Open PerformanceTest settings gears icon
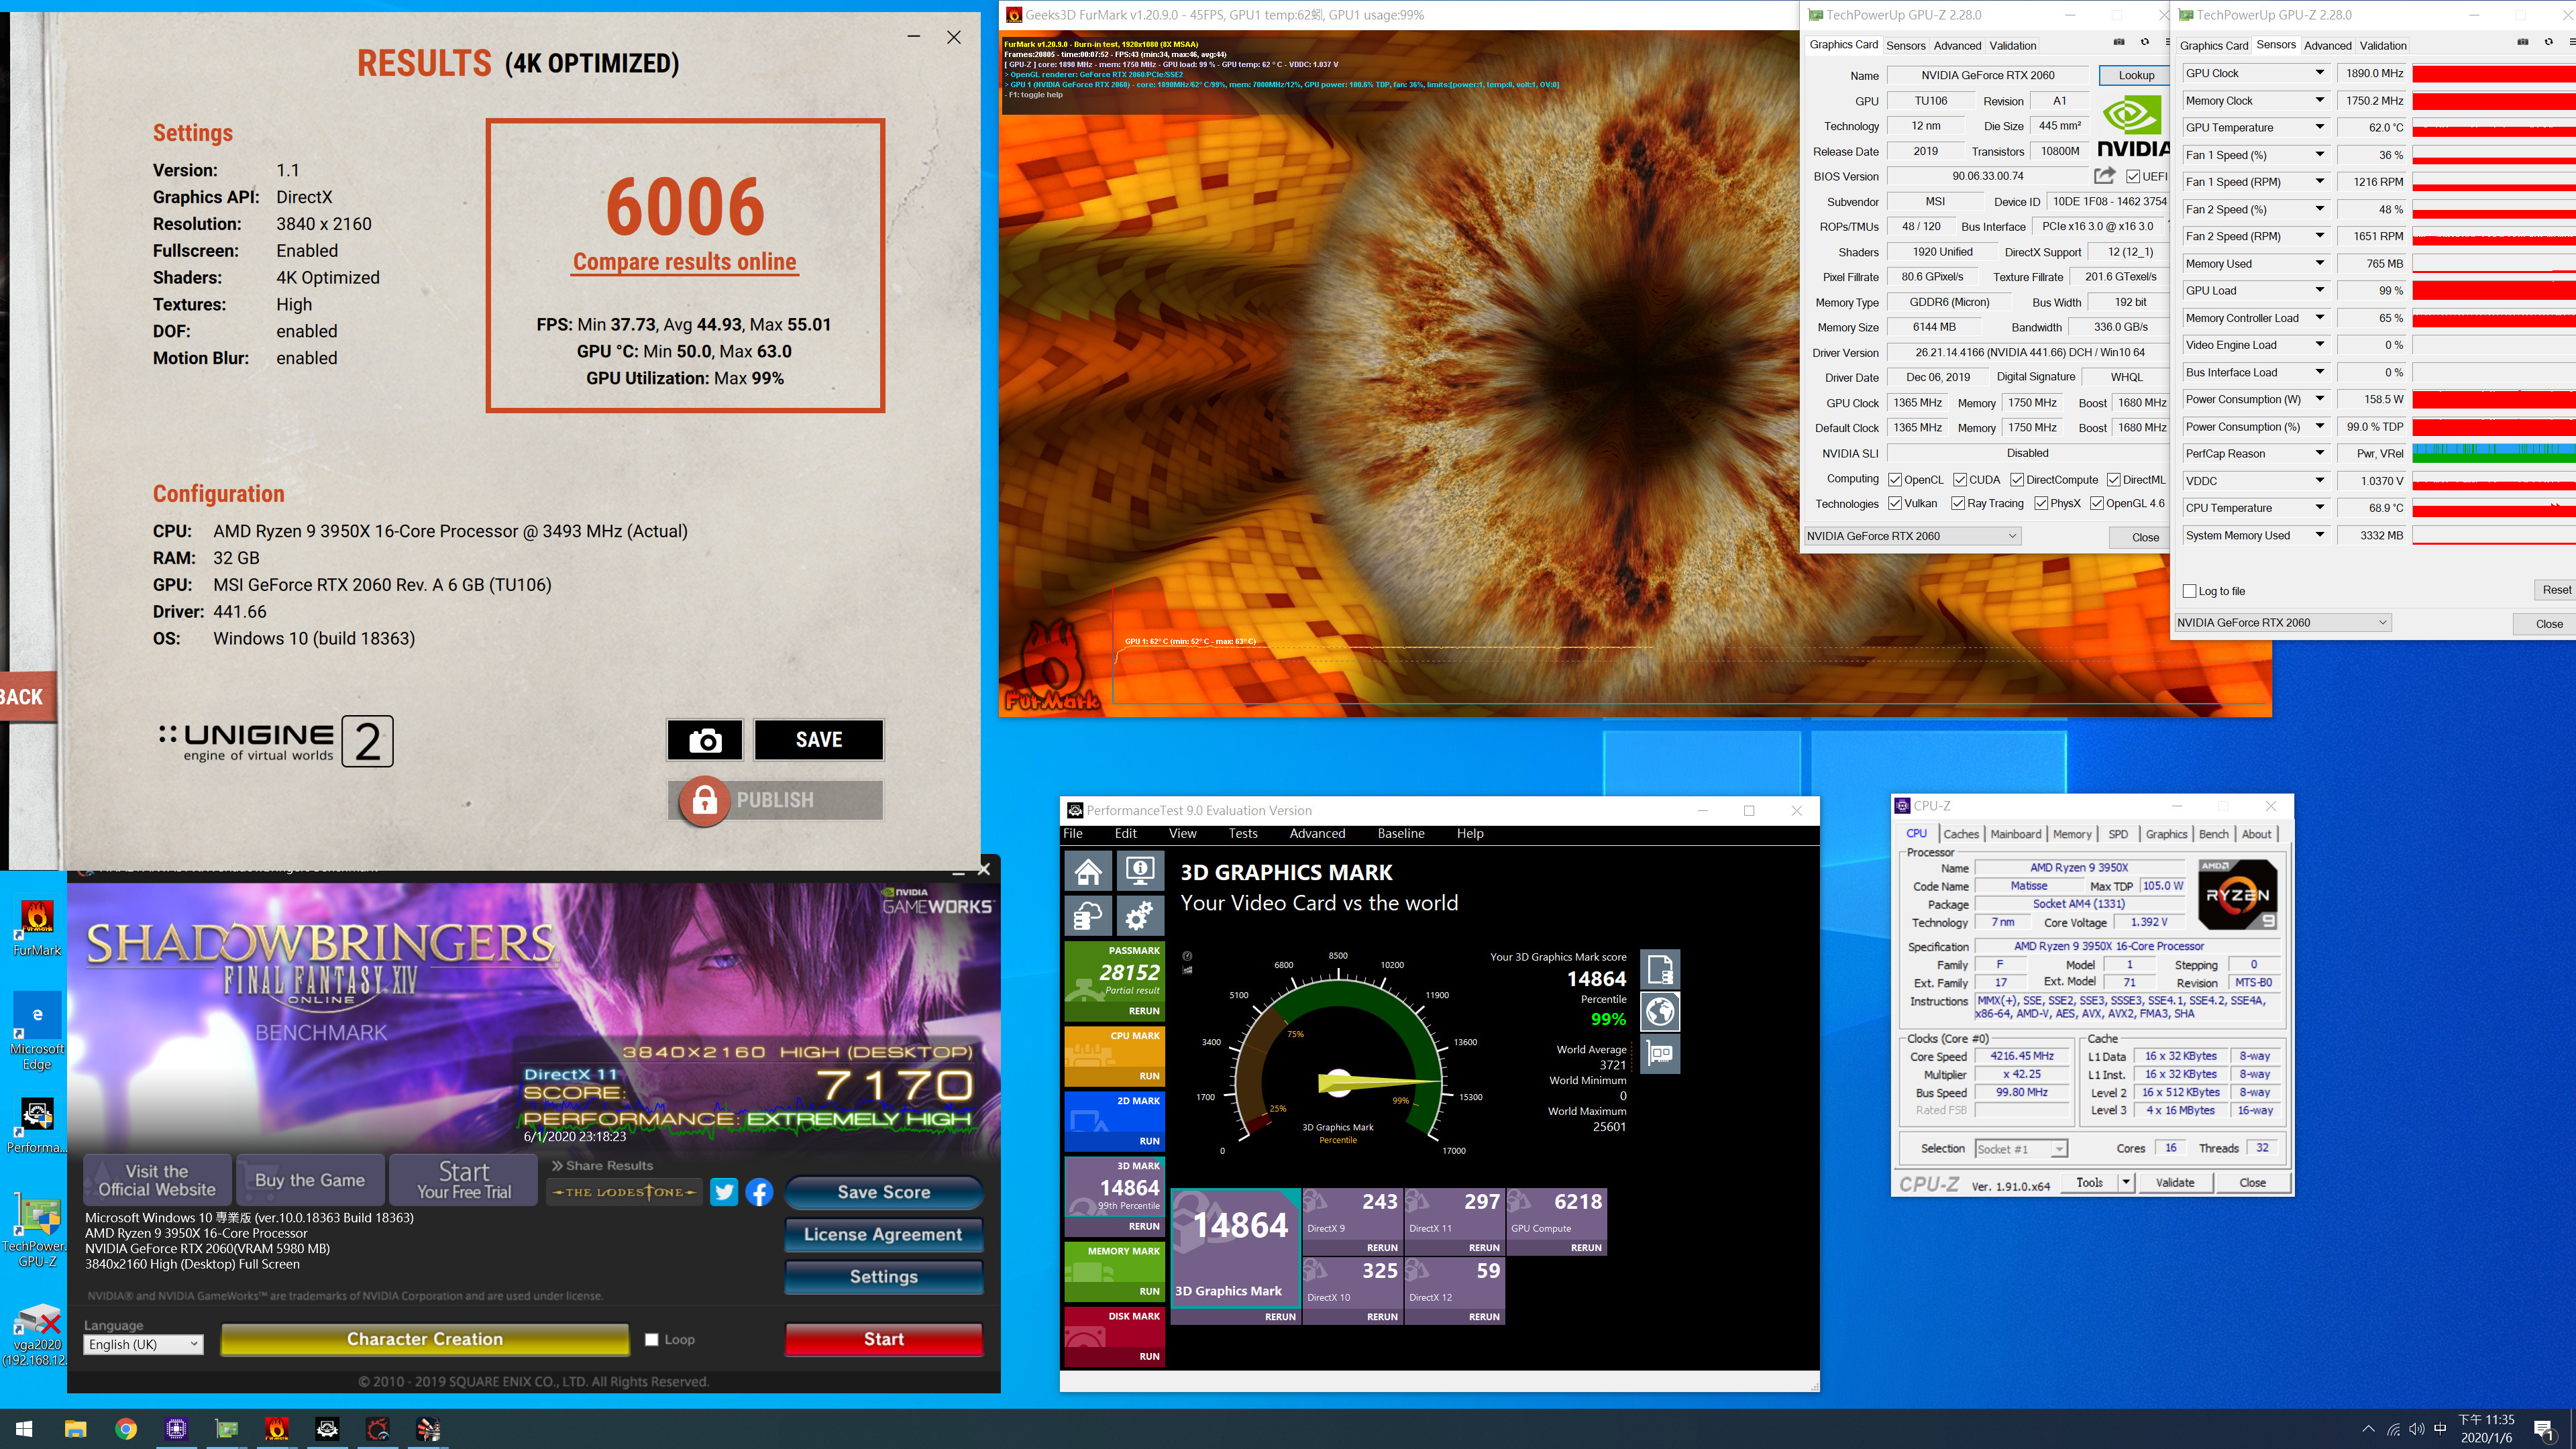Viewport: 2576px width, 1449px height. click(1140, 915)
